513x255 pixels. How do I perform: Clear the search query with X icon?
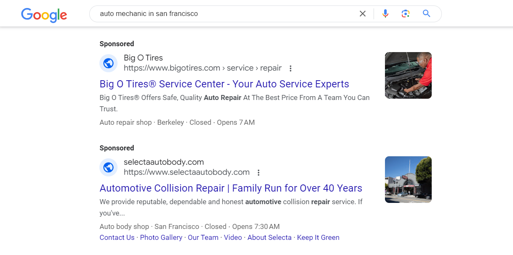[x=363, y=14]
